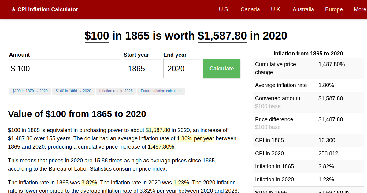Select Australia from the navigation bar
This screenshot has width=367, height=193.
303,9
